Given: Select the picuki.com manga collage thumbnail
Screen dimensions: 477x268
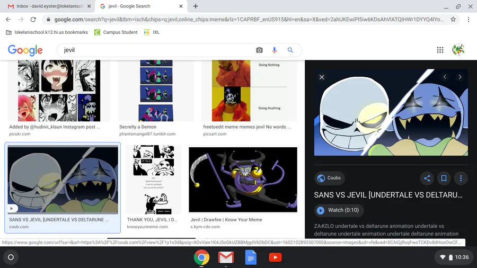Looking at the screenshot, I should 59,91.
